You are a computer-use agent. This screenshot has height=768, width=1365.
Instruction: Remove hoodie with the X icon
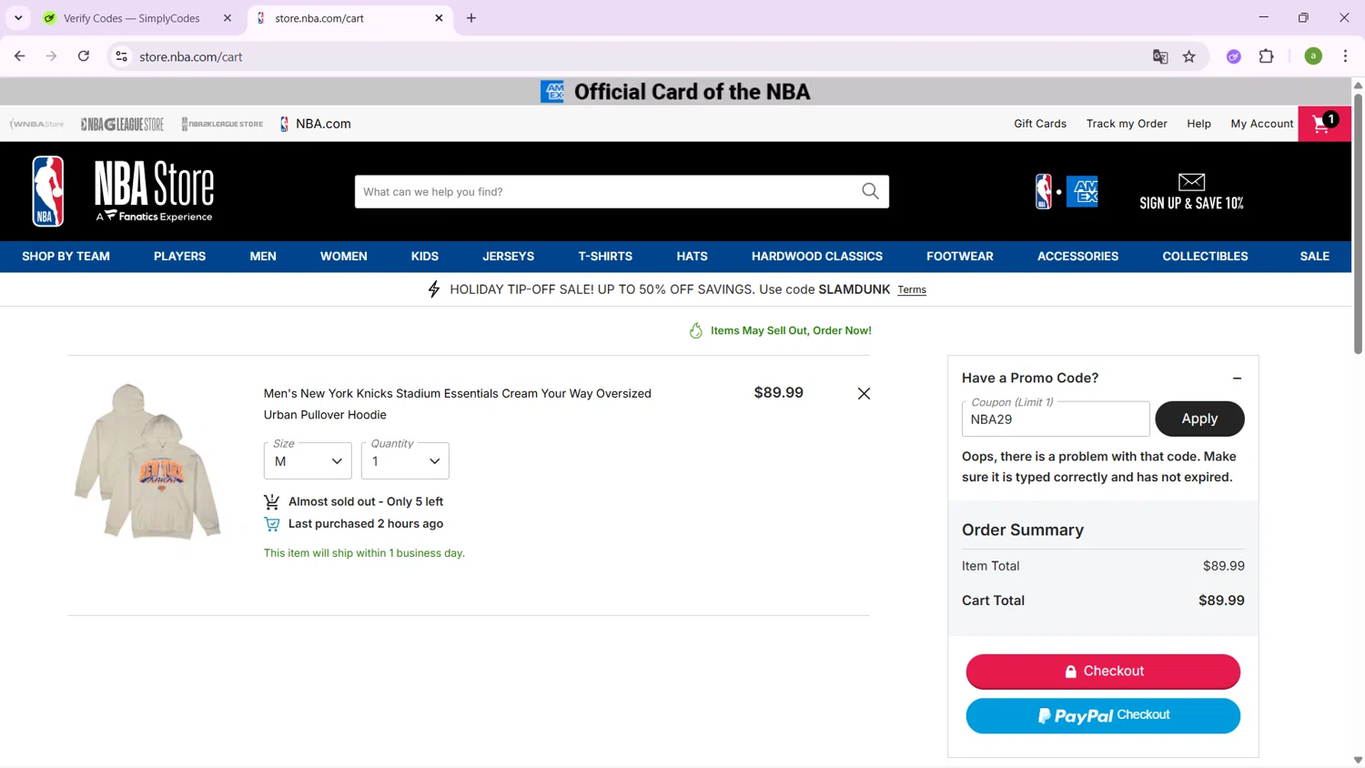point(864,393)
